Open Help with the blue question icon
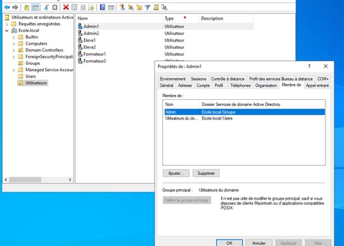344x246 pixels. click(103, 8)
